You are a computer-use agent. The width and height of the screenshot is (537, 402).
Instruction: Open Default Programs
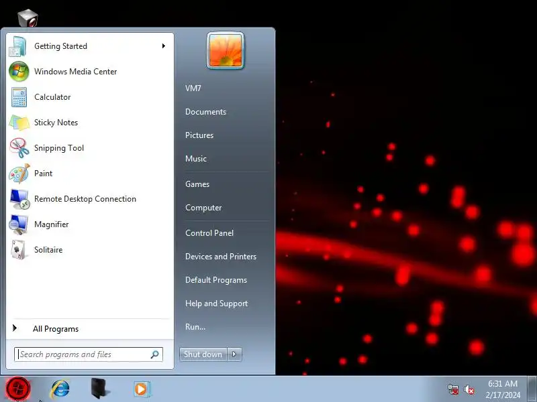(x=216, y=280)
